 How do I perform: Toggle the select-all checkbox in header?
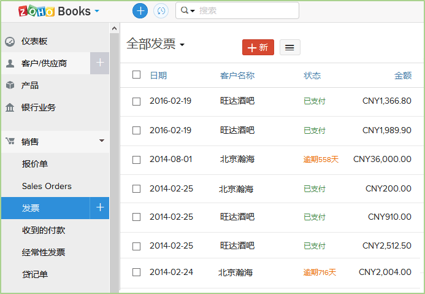tap(136, 75)
